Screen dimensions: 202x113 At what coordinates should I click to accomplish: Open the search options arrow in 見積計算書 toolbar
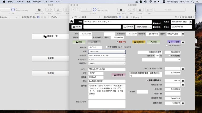coord(133,10)
